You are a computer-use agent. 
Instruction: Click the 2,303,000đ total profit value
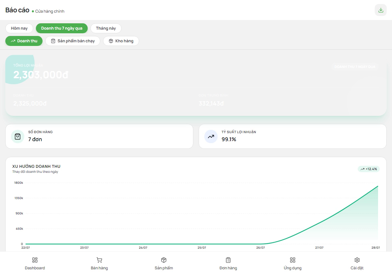coord(41,75)
